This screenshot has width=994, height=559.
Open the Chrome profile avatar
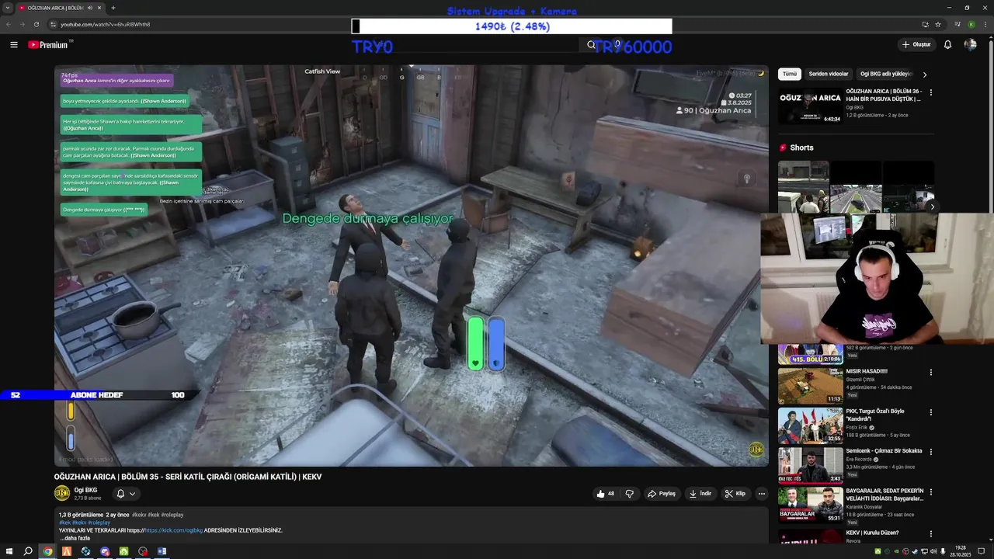coord(971,24)
